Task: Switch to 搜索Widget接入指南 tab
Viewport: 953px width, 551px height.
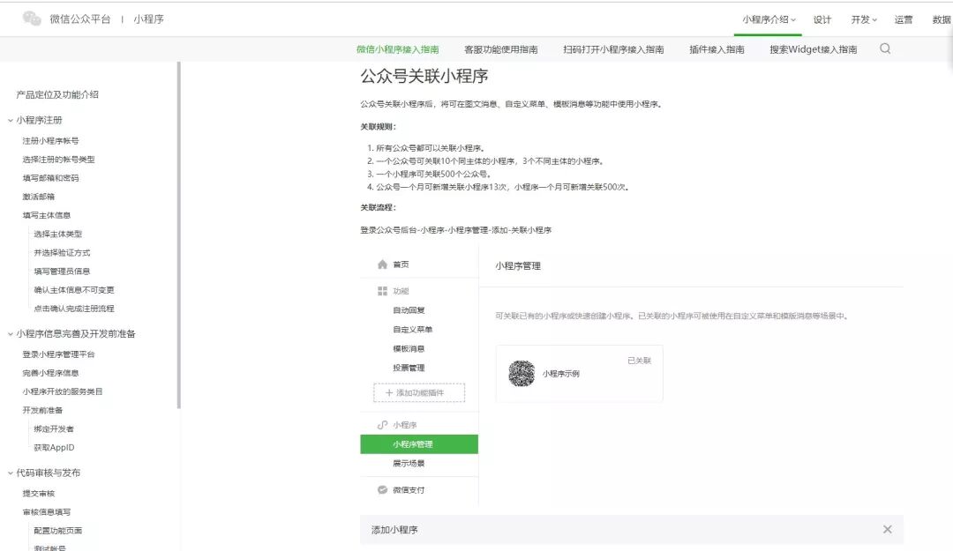Action: [x=814, y=49]
